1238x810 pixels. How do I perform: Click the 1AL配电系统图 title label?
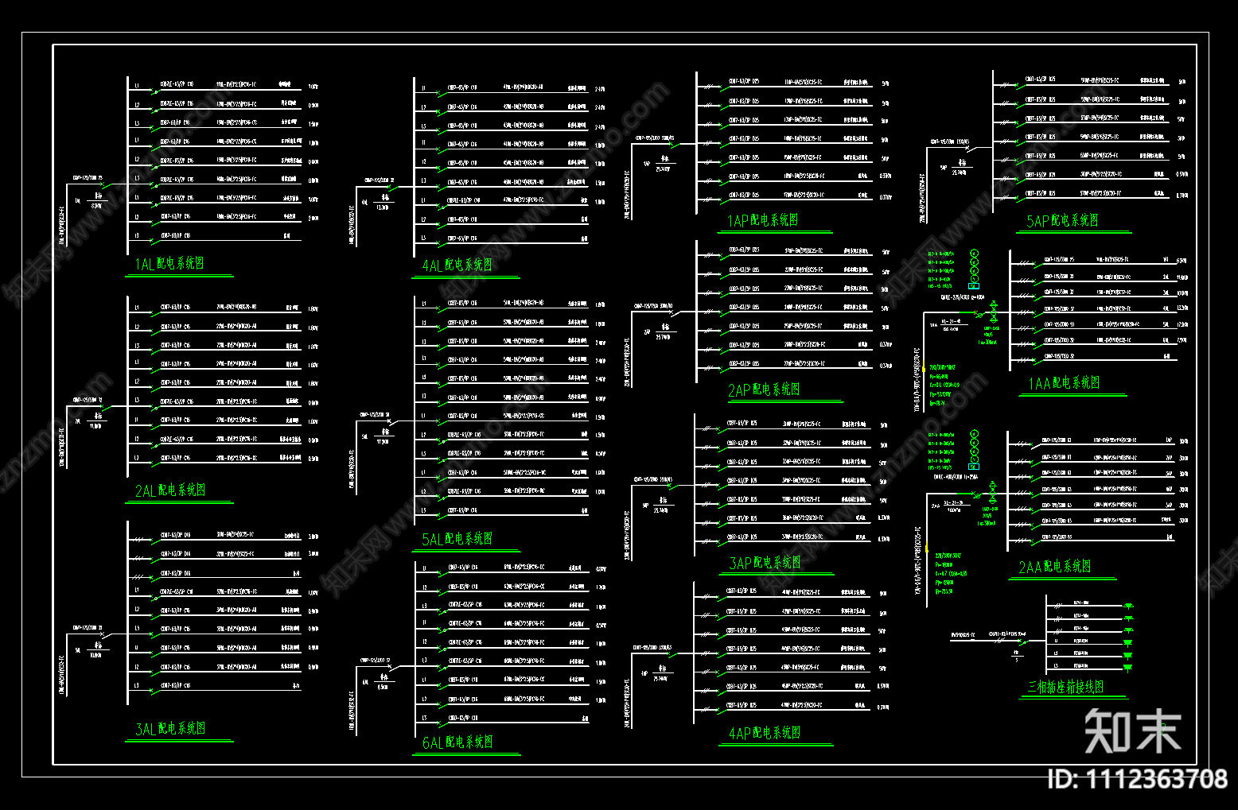click(169, 264)
